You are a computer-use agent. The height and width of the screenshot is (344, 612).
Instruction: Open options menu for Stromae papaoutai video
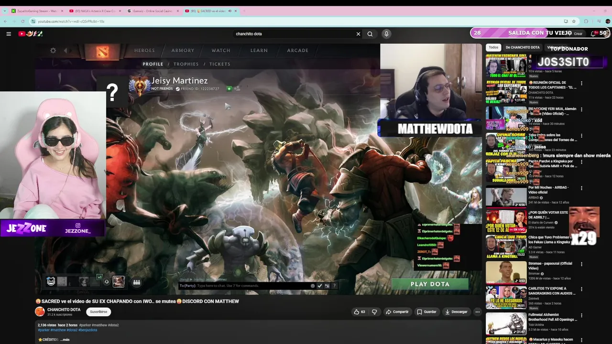581,264
